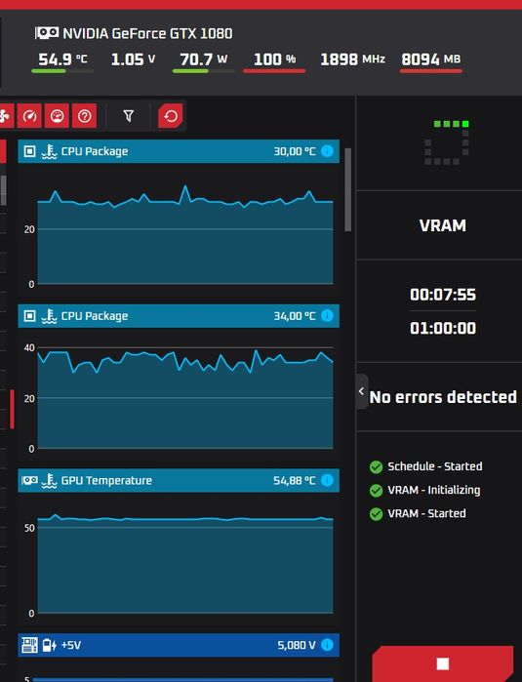Click the 54,88 °C GPU Temperature value
522x682 pixels.
(x=294, y=480)
